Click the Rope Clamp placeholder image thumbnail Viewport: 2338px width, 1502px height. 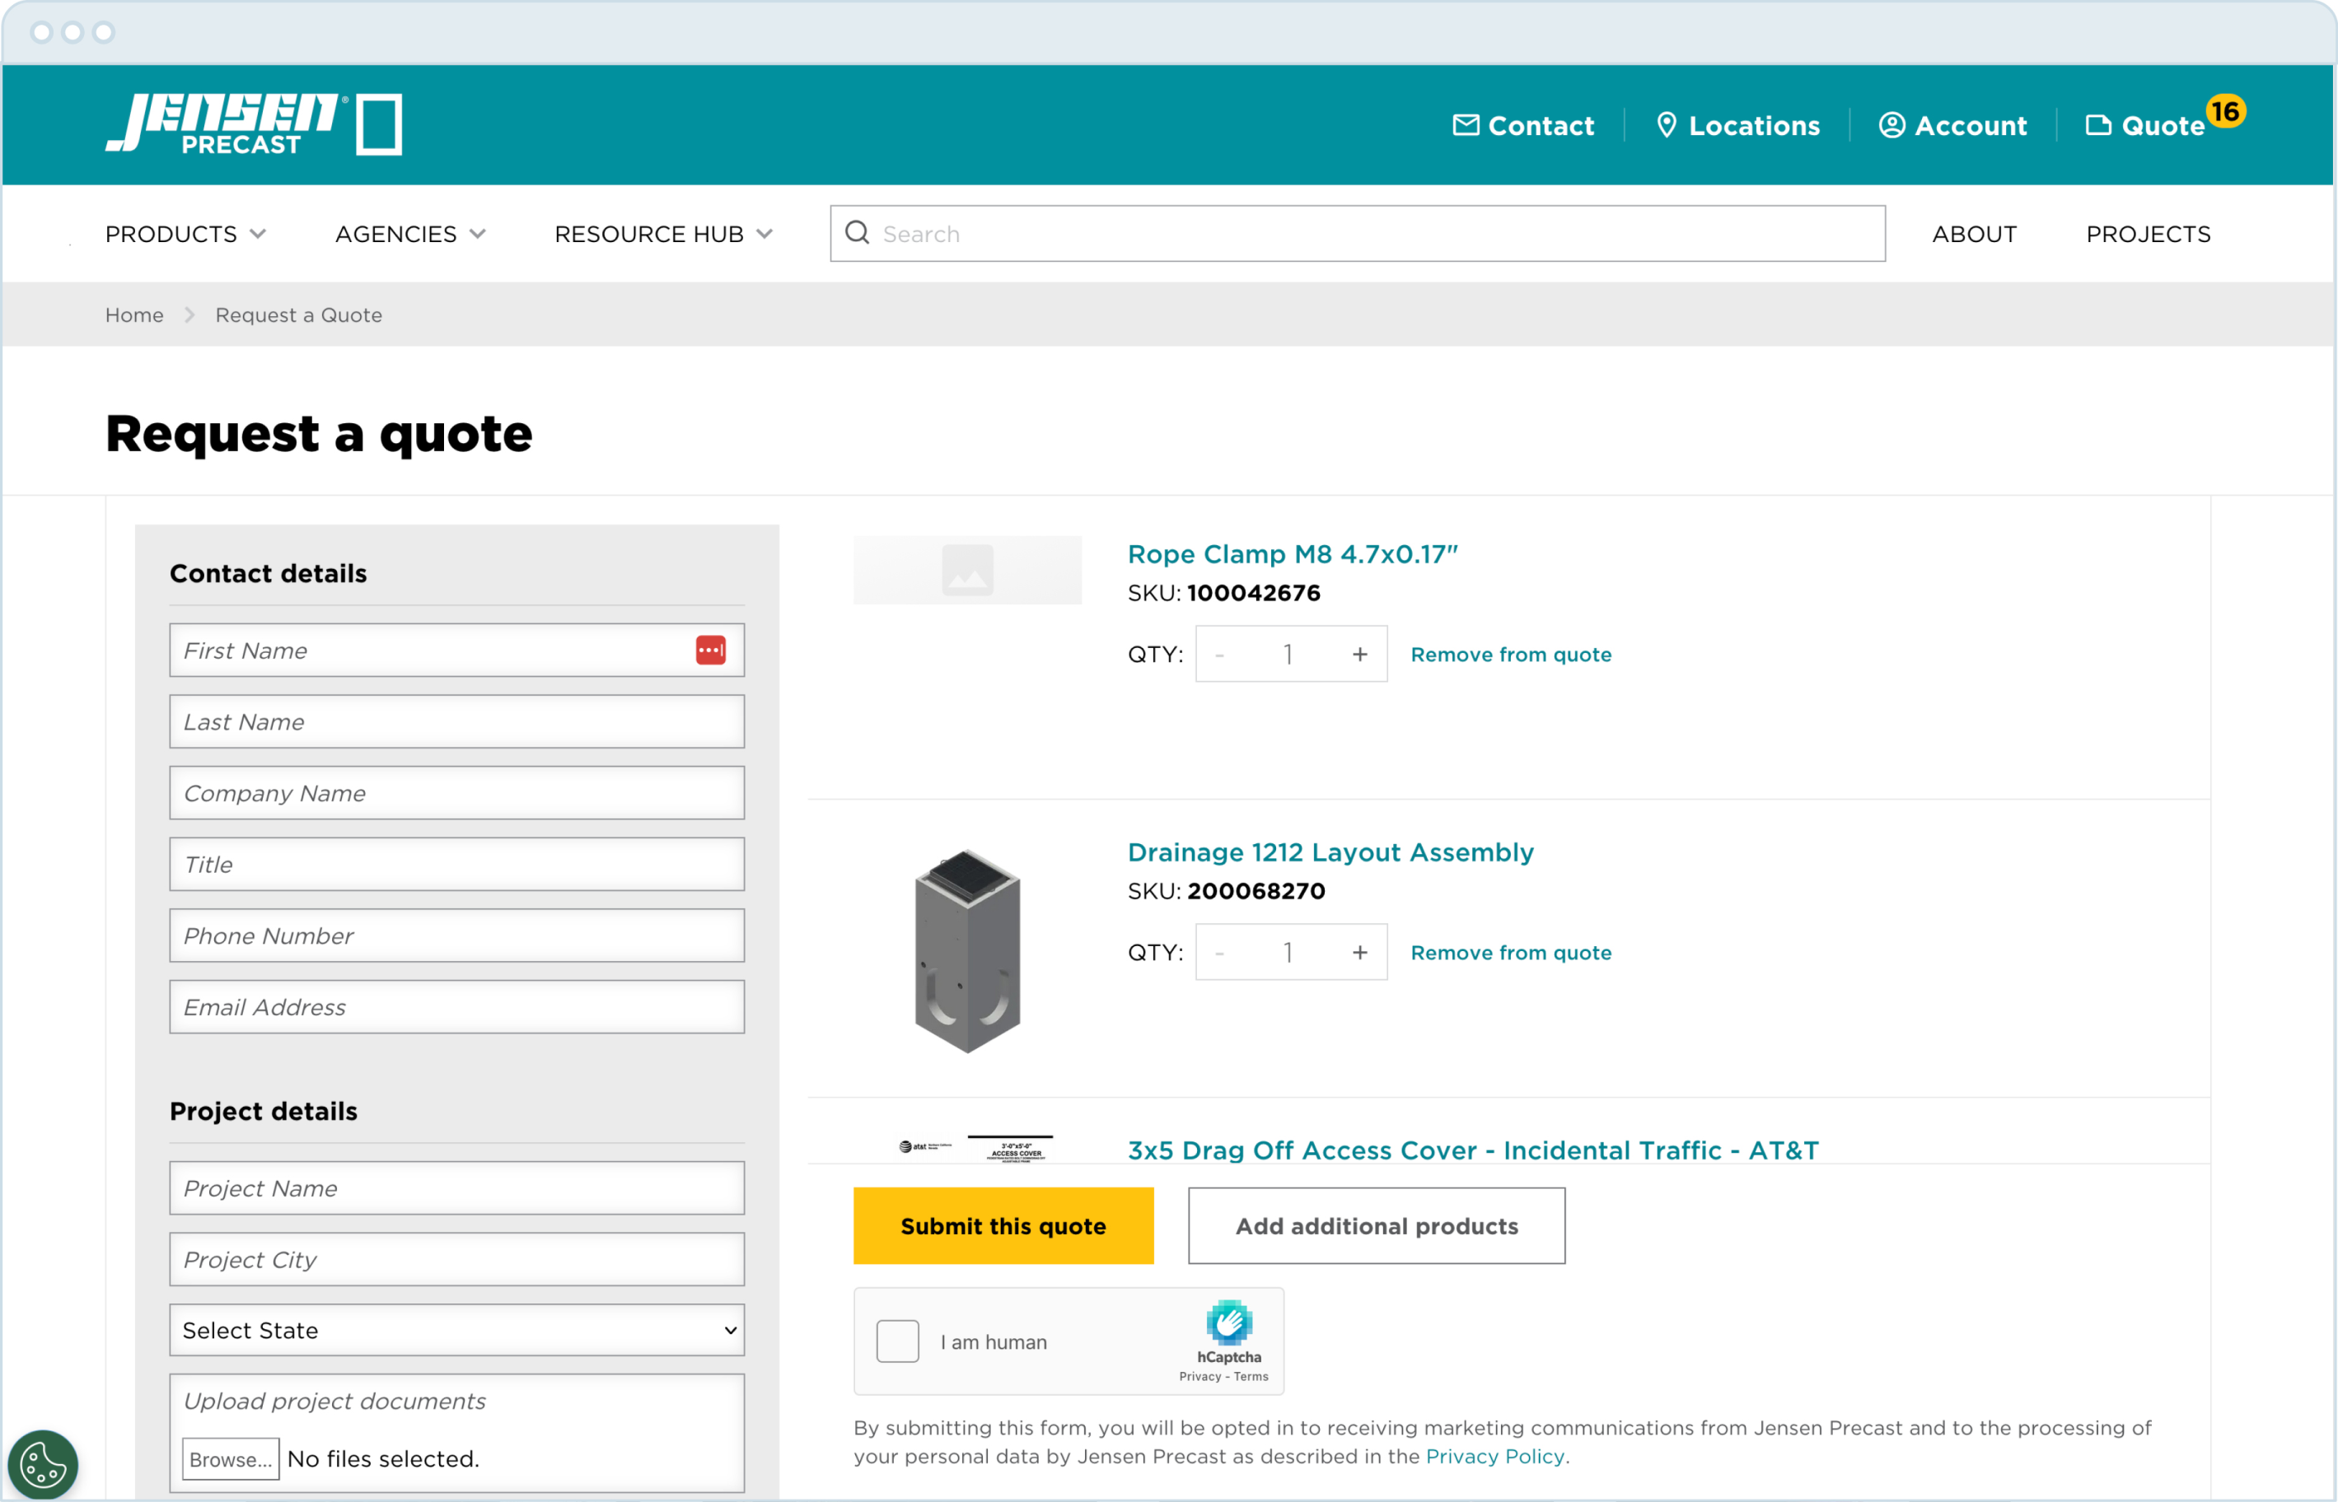967,570
